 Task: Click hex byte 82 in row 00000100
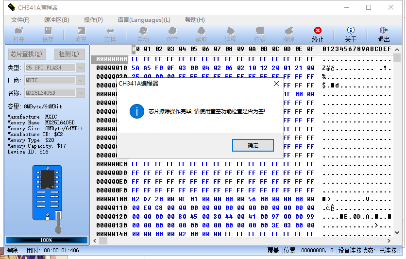click(x=135, y=199)
